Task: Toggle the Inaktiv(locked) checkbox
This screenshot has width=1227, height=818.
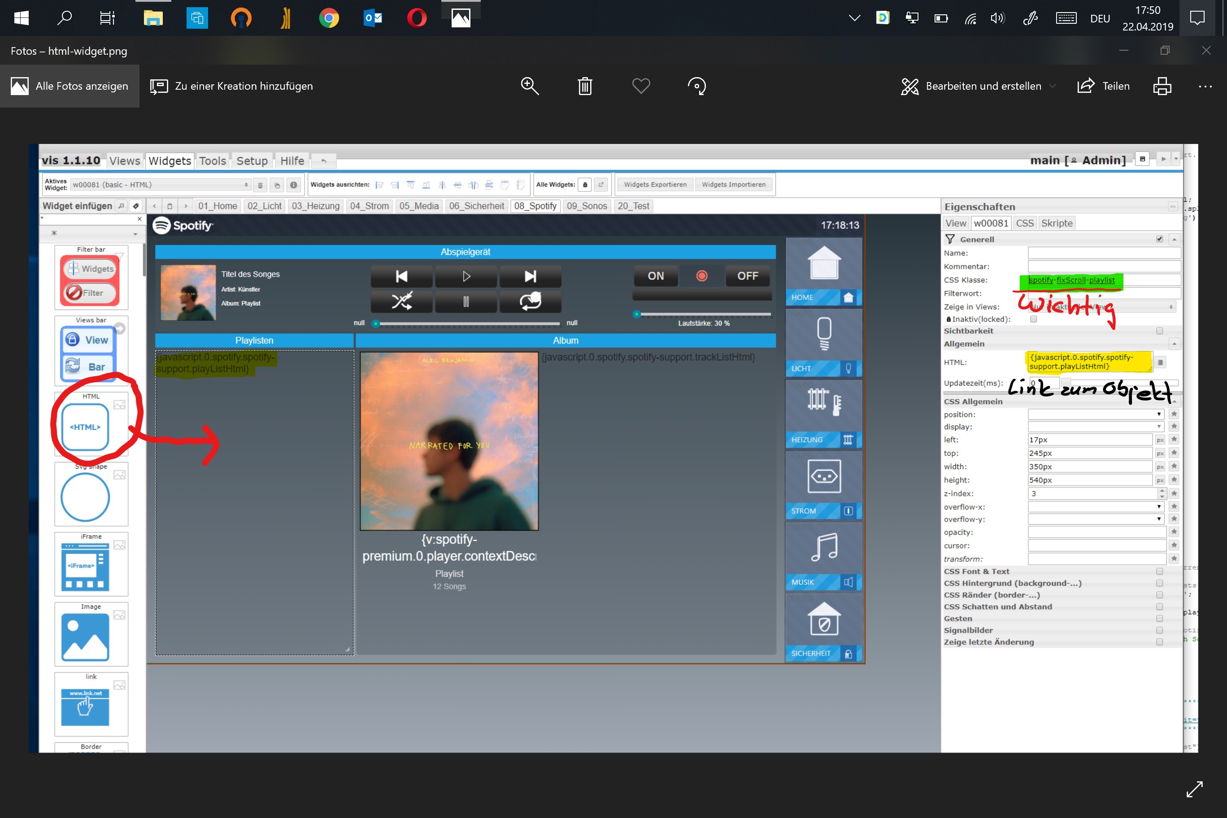Action: click(1033, 319)
